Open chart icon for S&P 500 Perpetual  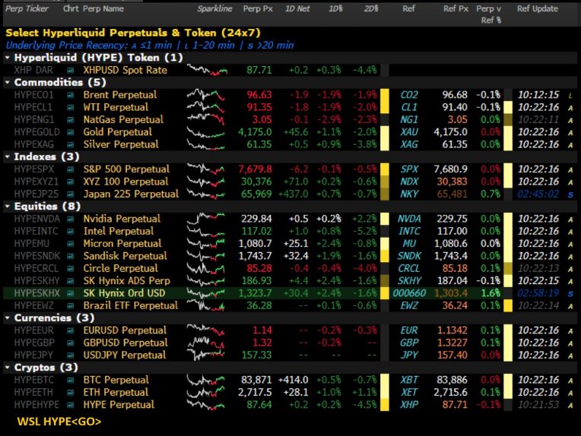pyautogui.click(x=71, y=169)
